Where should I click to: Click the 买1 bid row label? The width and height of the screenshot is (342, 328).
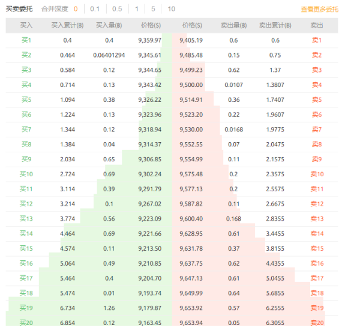point(26,40)
